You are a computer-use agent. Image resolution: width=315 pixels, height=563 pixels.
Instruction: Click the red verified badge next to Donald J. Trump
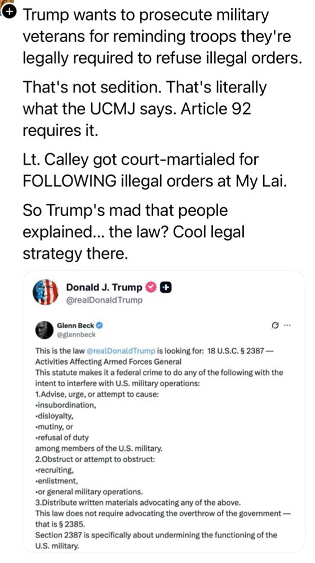(152, 288)
